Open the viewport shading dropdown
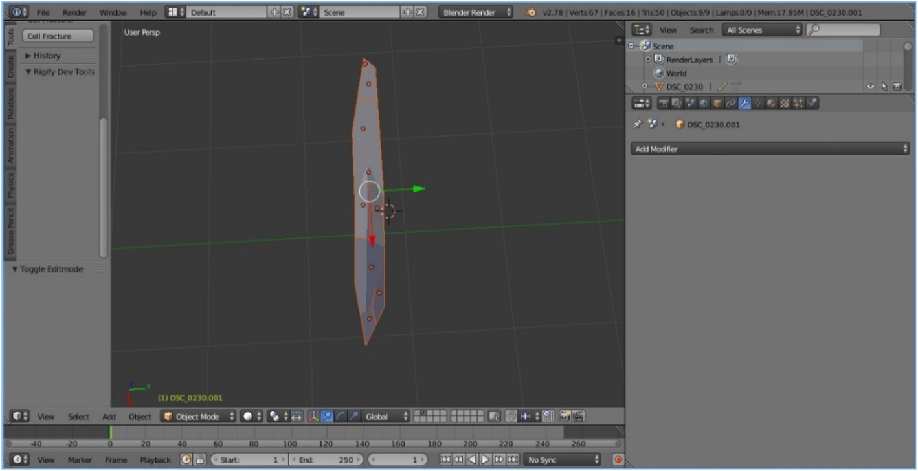This screenshot has height=471, width=918. [x=251, y=417]
